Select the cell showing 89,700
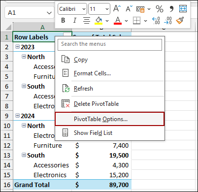 click(x=101, y=185)
